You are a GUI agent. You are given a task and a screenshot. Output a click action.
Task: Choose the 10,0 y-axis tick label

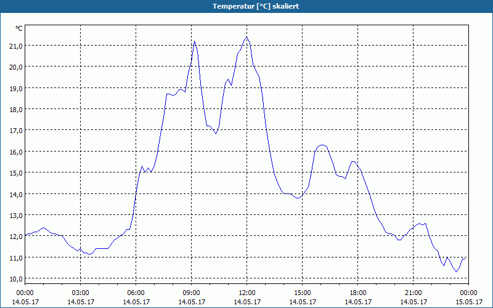click(x=17, y=279)
